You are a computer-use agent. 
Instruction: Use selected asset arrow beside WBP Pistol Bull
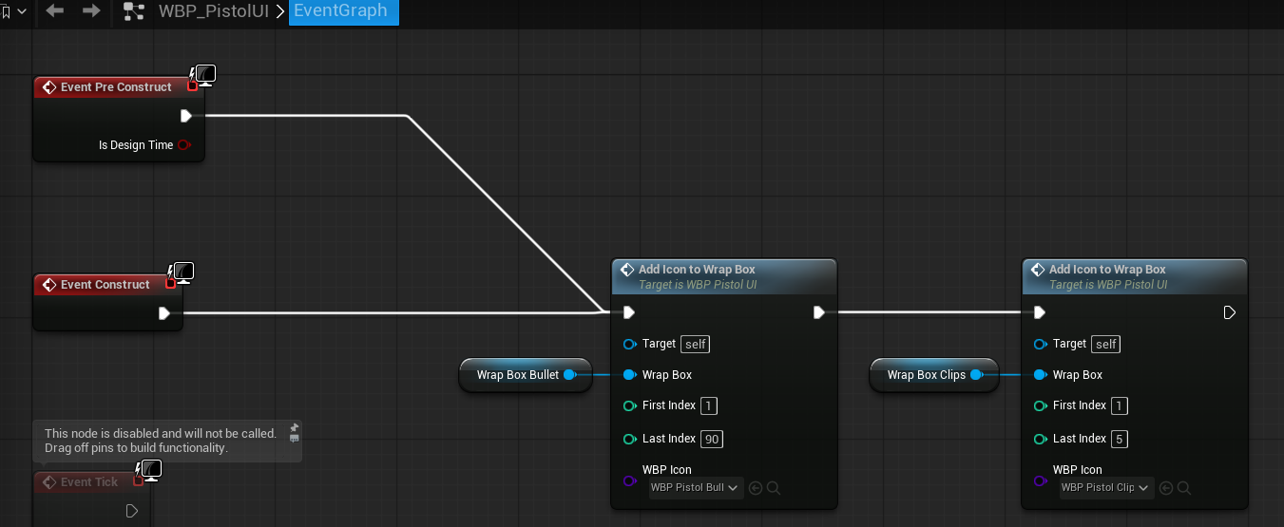[756, 488]
